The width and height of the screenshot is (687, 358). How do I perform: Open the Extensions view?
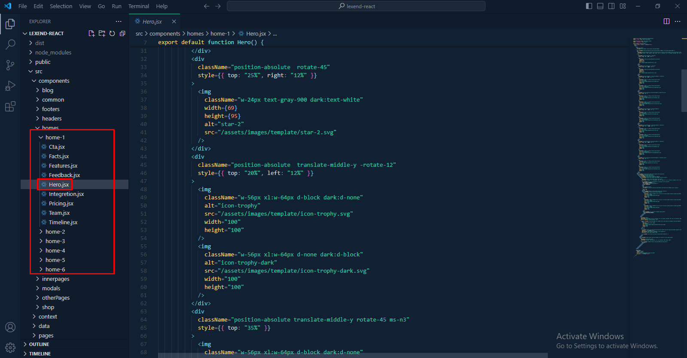[x=10, y=106]
